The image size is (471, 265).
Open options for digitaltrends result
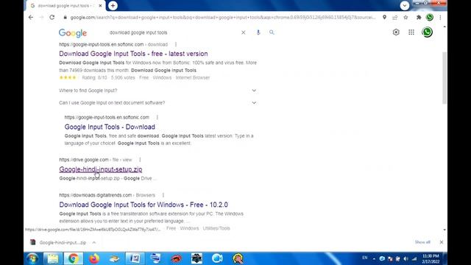click(163, 195)
